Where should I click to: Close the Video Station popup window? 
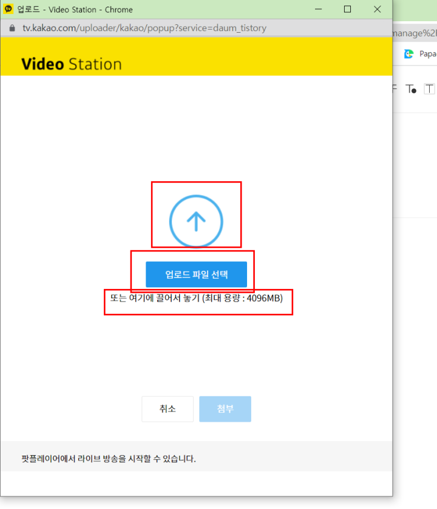[377, 9]
